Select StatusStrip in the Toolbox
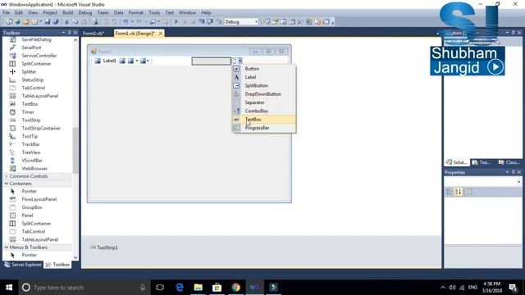Viewport: 525px width, 295px height. [x=32, y=79]
